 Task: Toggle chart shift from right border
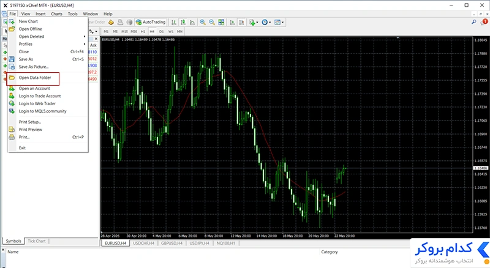(x=241, y=22)
